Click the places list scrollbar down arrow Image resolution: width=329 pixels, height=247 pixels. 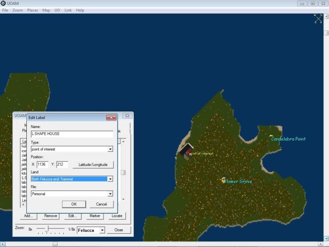point(123,199)
